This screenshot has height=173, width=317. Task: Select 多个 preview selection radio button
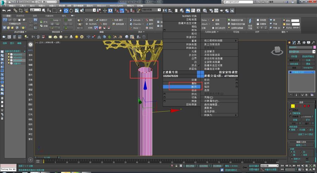tap(308, 130)
